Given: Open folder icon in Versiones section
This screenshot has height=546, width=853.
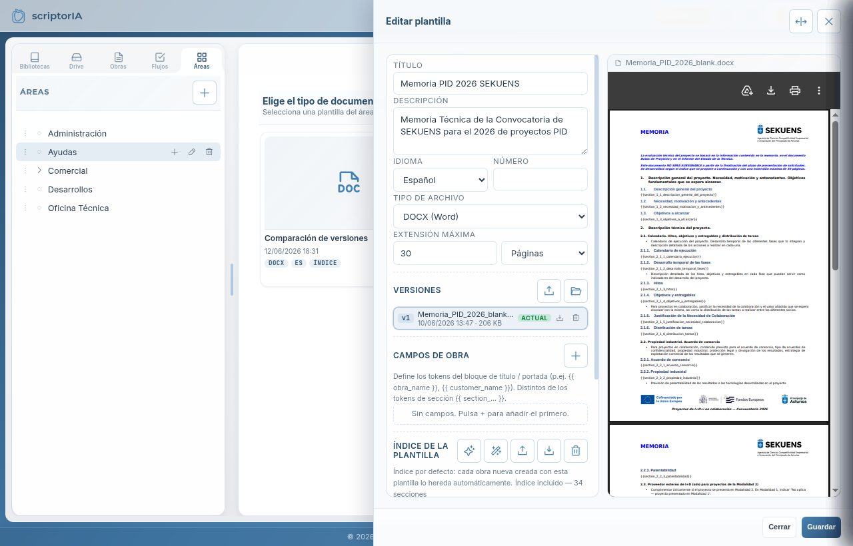Looking at the screenshot, I should click(x=576, y=291).
